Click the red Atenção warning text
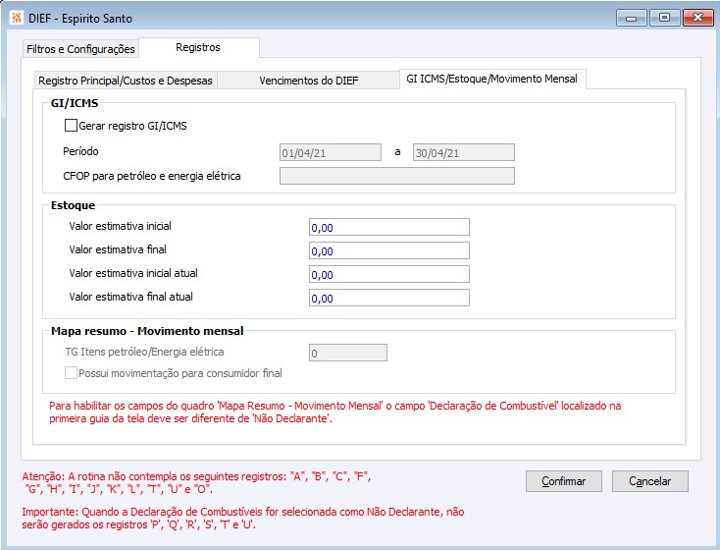The image size is (720, 550). 196,482
